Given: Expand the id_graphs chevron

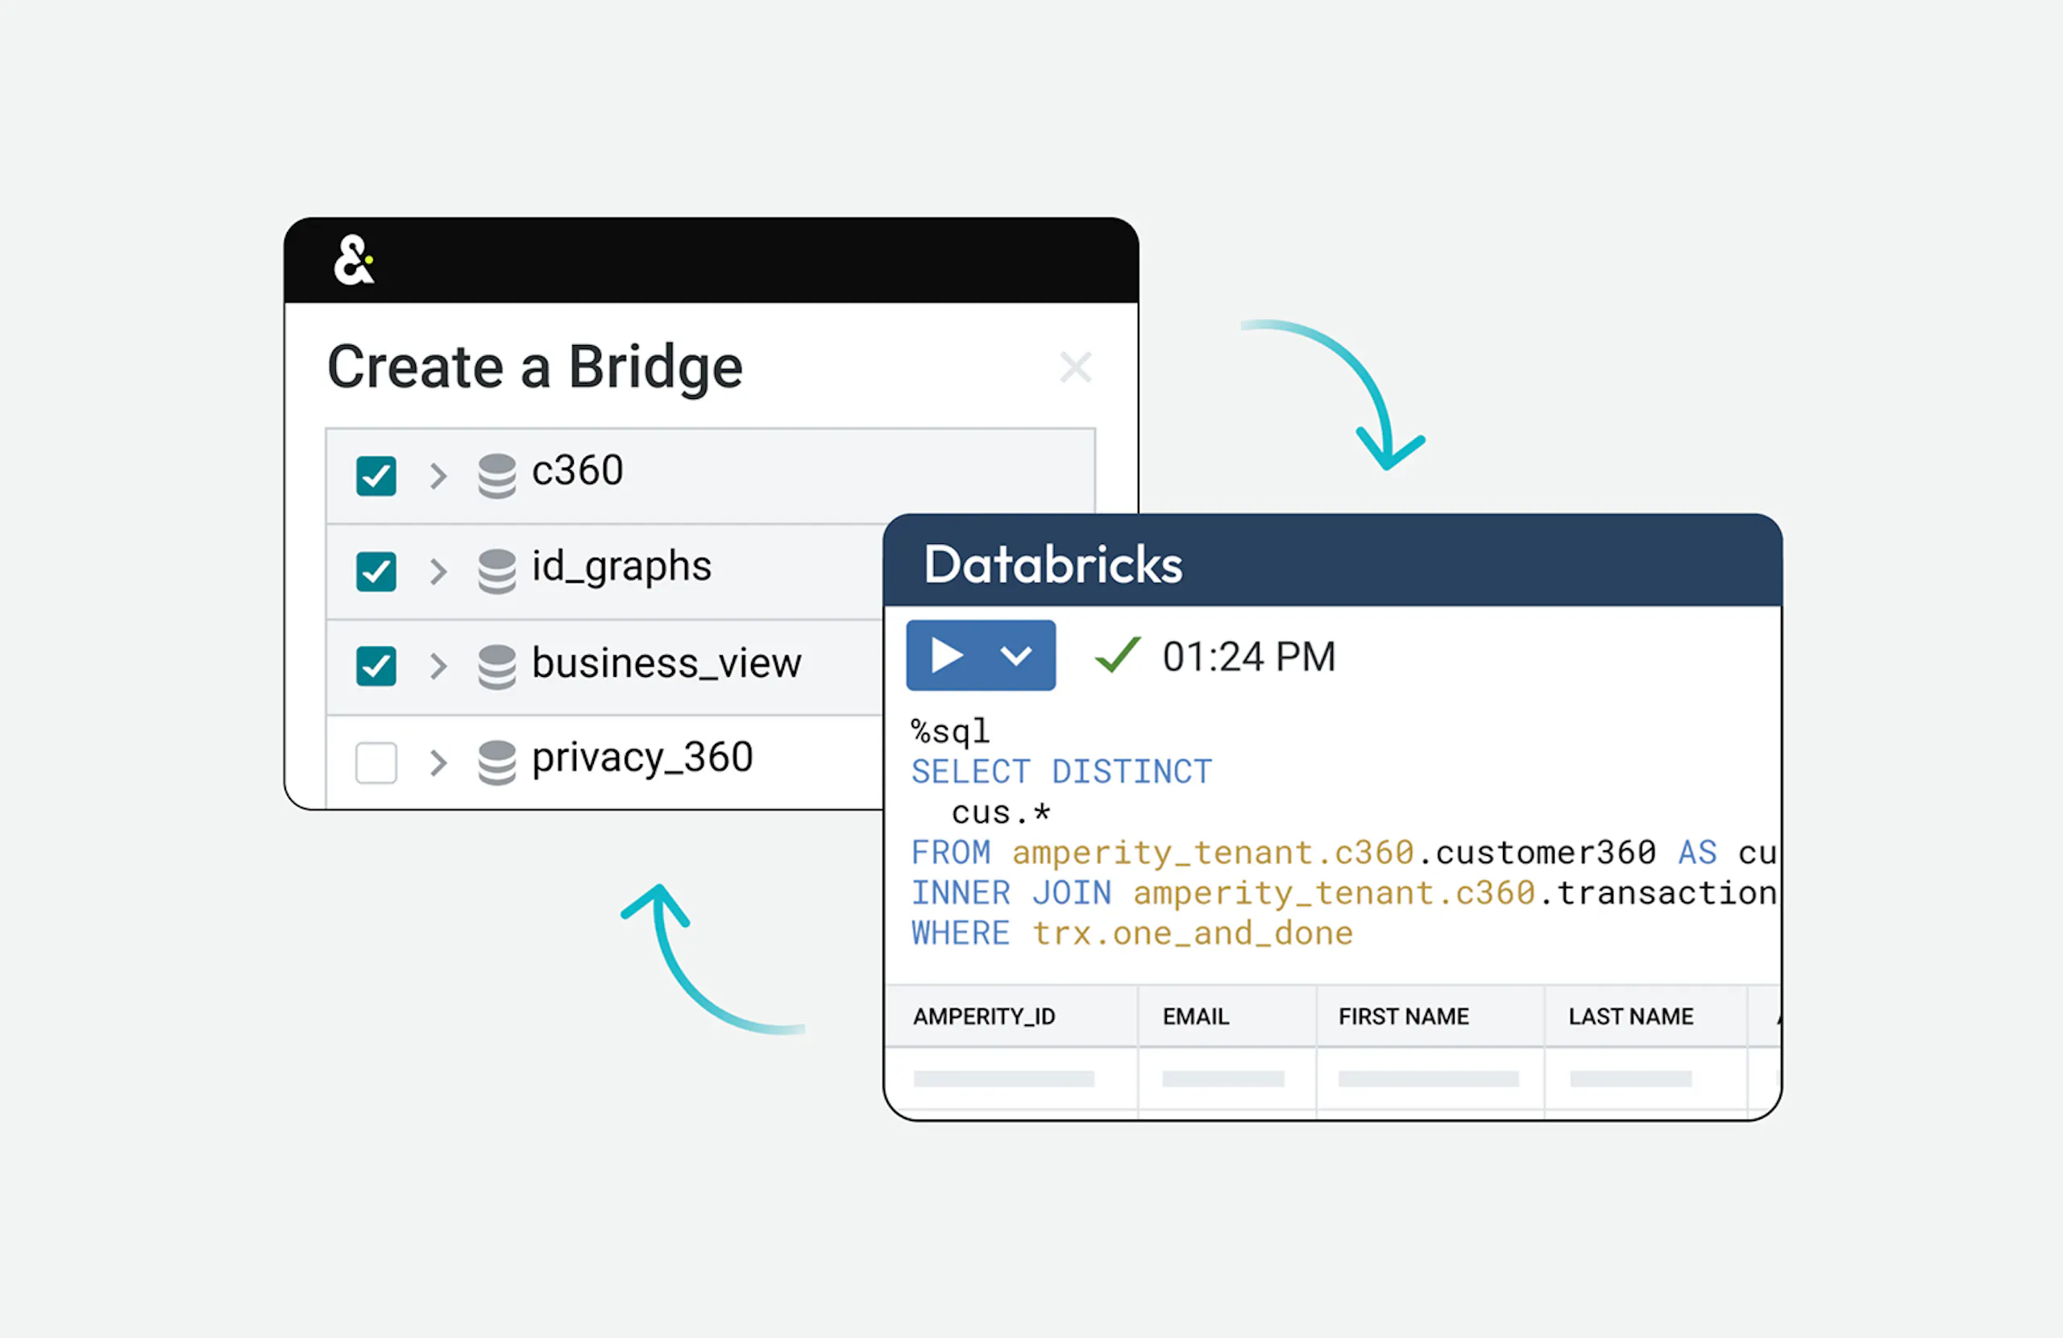Looking at the screenshot, I should (x=438, y=571).
